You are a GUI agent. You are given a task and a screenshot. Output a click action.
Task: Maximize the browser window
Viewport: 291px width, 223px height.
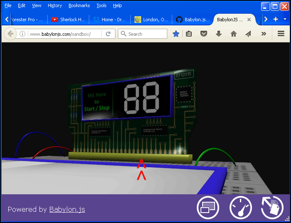tap(275, 7)
